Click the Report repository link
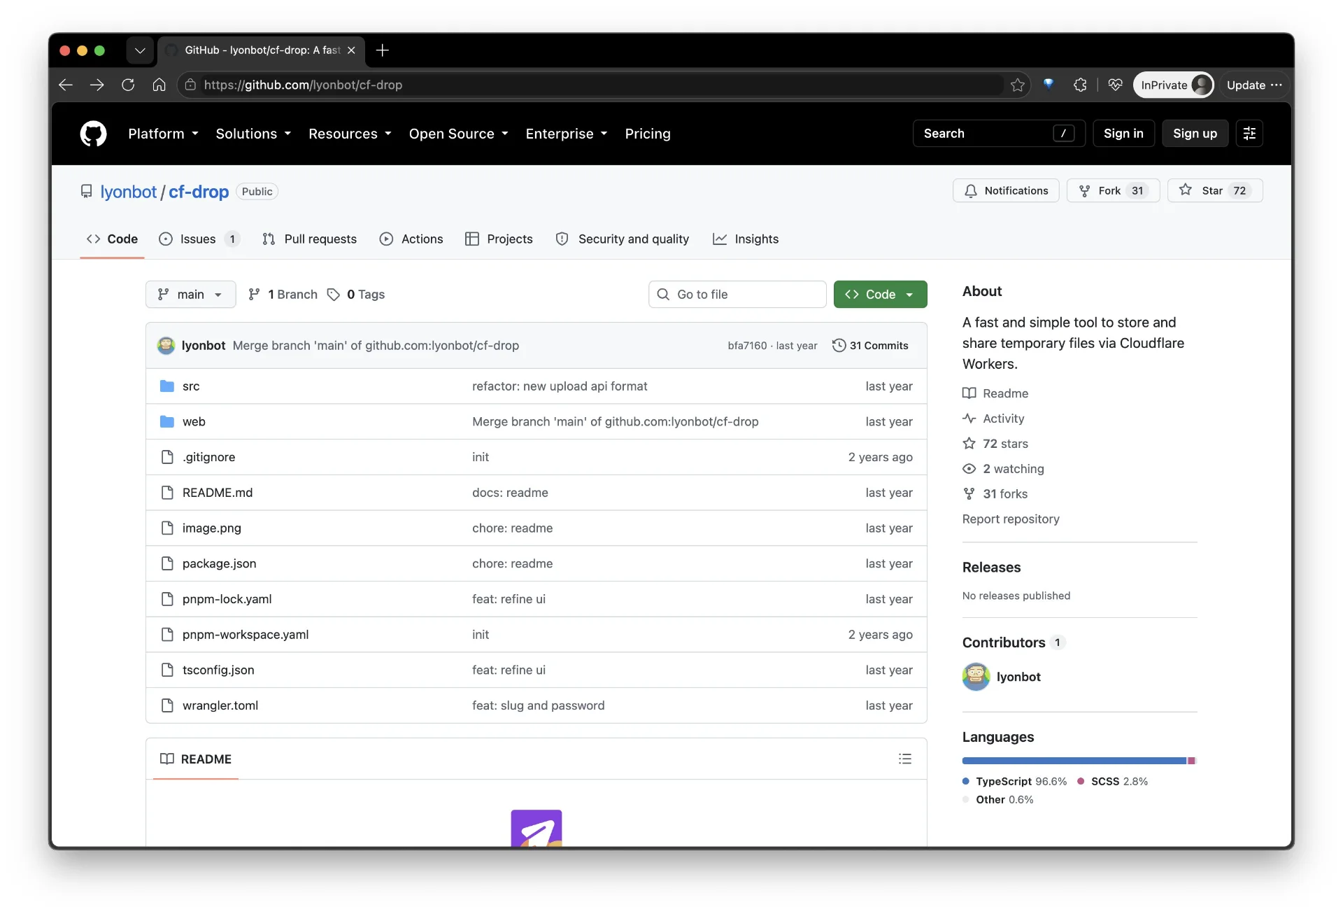This screenshot has height=914, width=1343. (x=1011, y=519)
